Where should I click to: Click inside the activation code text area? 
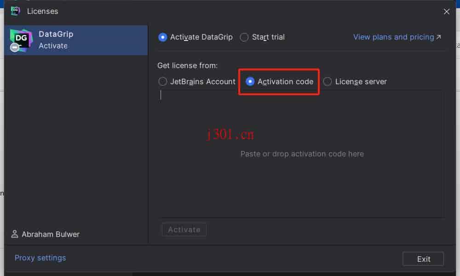[x=302, y=154]
